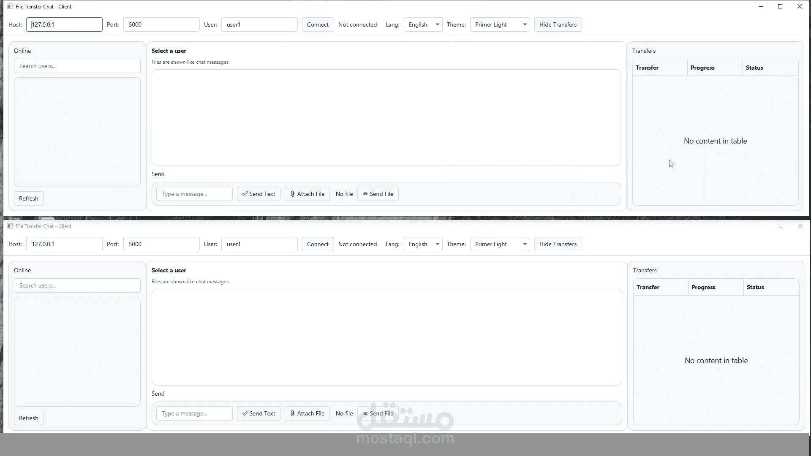The height and width of the screenshot is (456, 811).
Task: Click app icon in top window title bar
Action: pyautogui.click(x=10, y=6)
